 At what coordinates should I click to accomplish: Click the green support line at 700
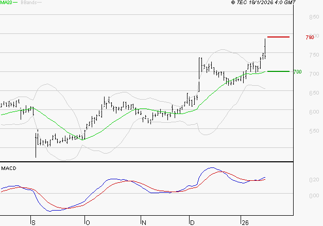click(278, 71)
